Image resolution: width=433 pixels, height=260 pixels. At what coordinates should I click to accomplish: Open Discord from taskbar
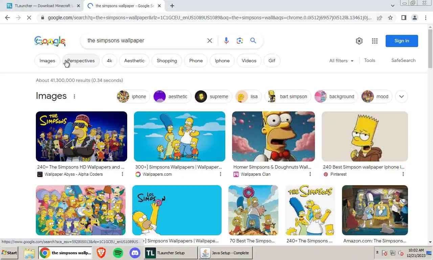tap(135, 253)
